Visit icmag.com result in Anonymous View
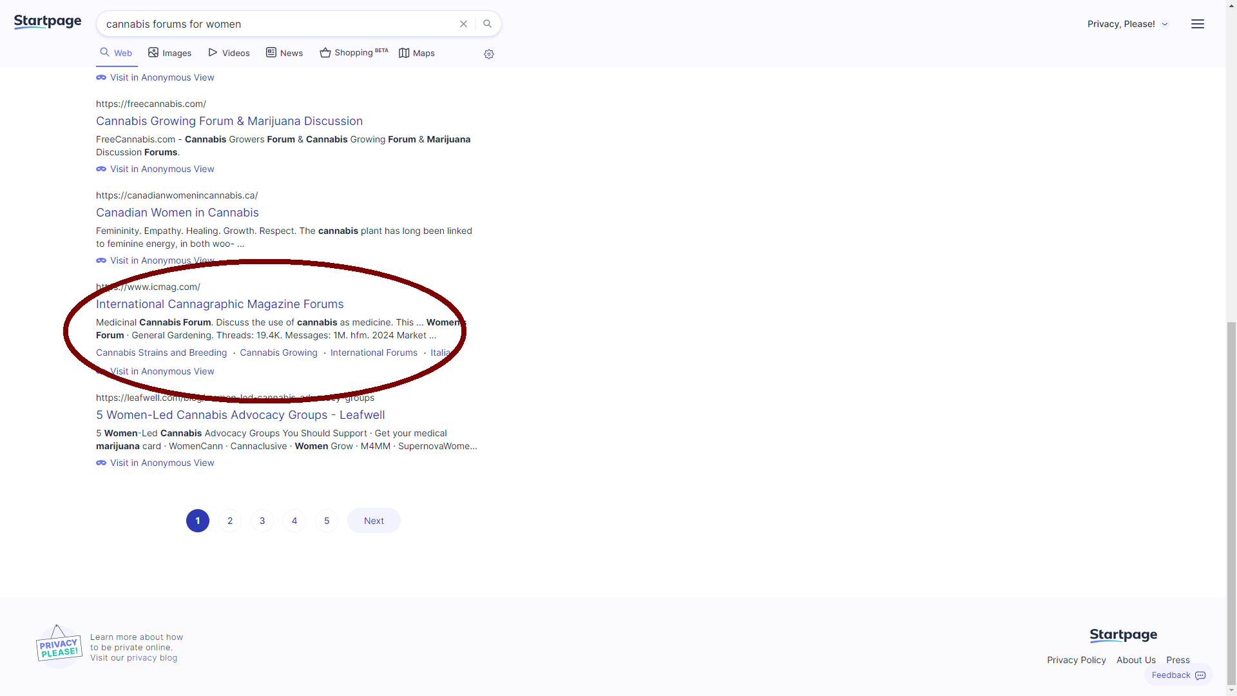1237x696 pixels. point(155,371)
